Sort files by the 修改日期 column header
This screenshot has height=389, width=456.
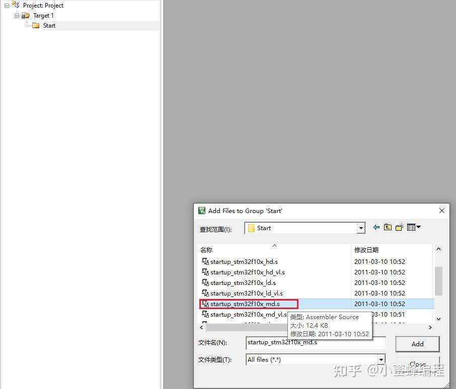(392, 250)
